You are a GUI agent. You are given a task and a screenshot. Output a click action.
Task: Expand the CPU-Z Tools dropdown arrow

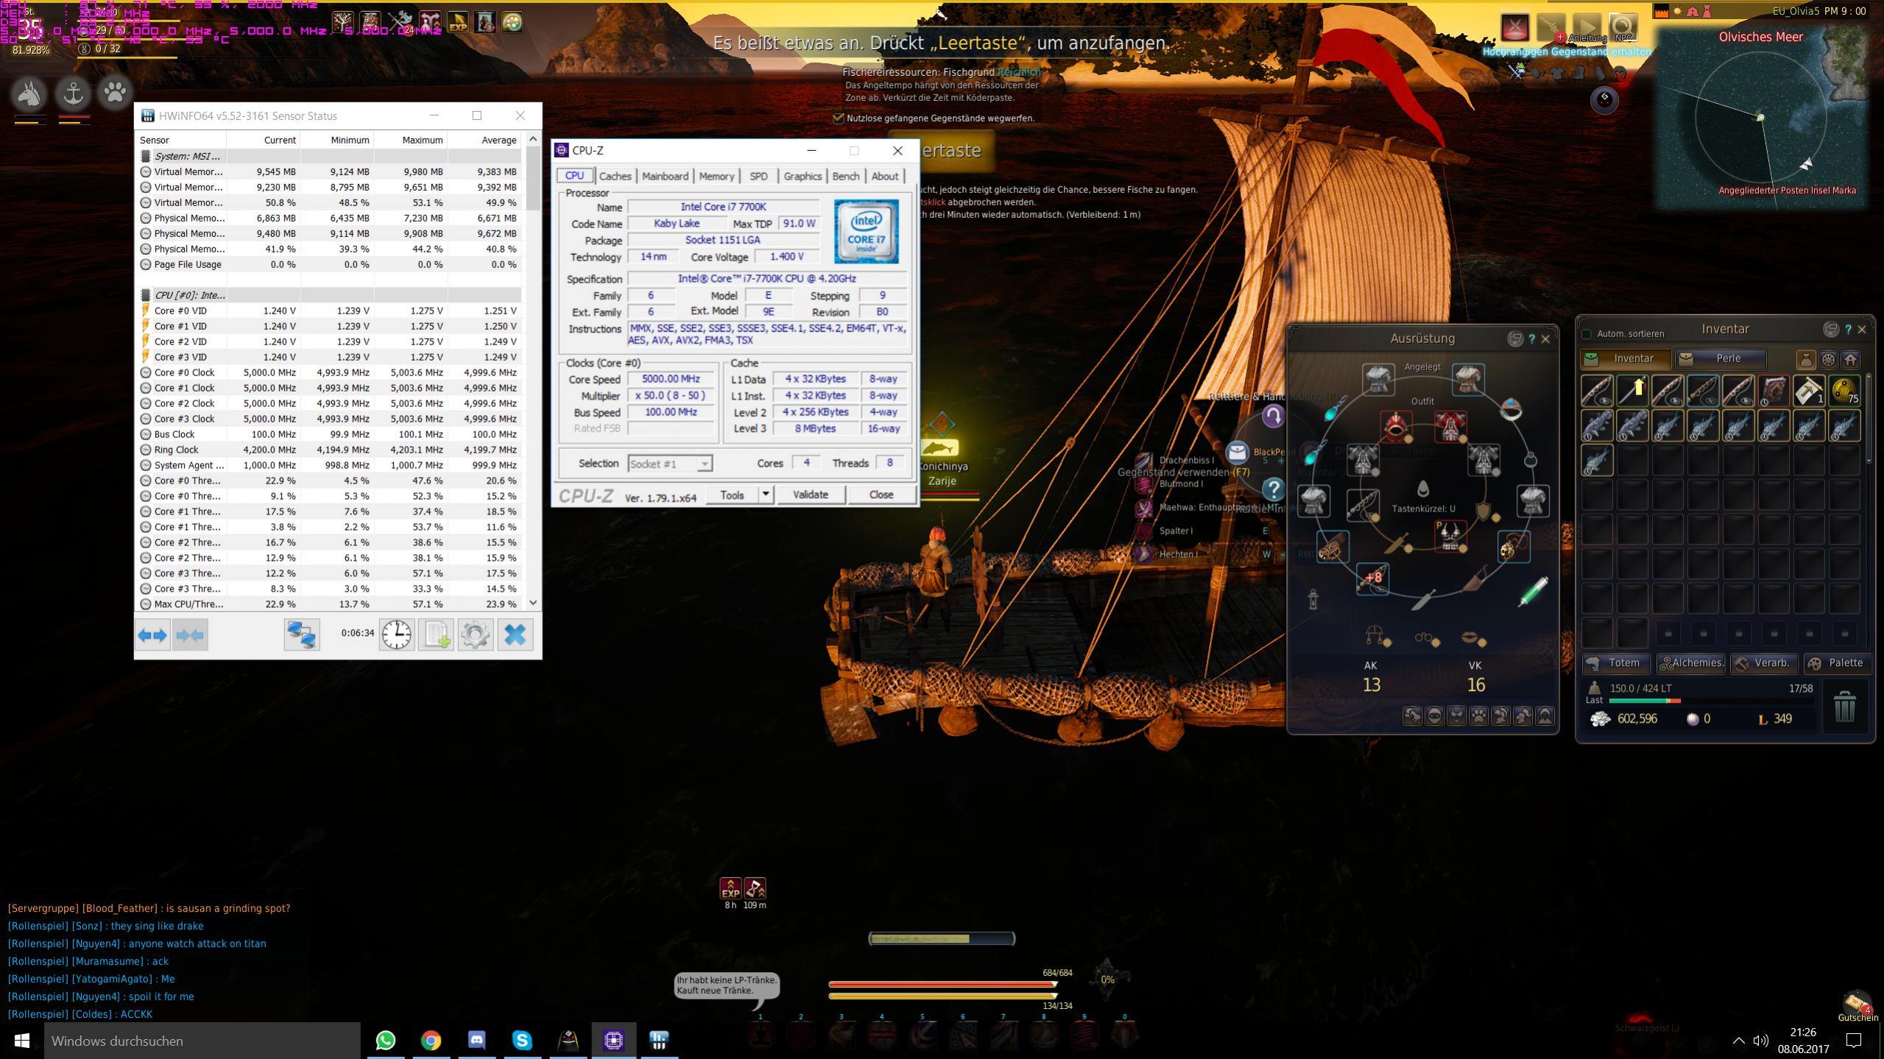pos(766,495)
